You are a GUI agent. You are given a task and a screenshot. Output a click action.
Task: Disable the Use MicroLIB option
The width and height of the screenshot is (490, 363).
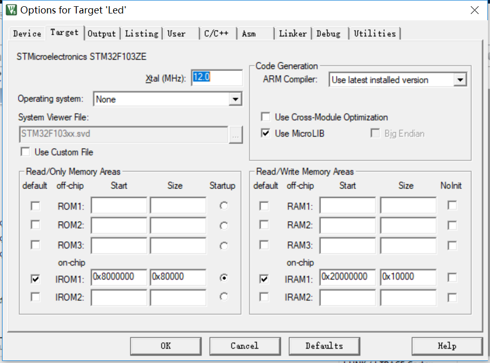coord(265,133)
